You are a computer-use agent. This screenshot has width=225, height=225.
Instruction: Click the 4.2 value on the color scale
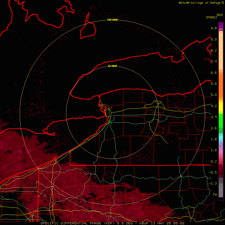(x=214, y=106)
